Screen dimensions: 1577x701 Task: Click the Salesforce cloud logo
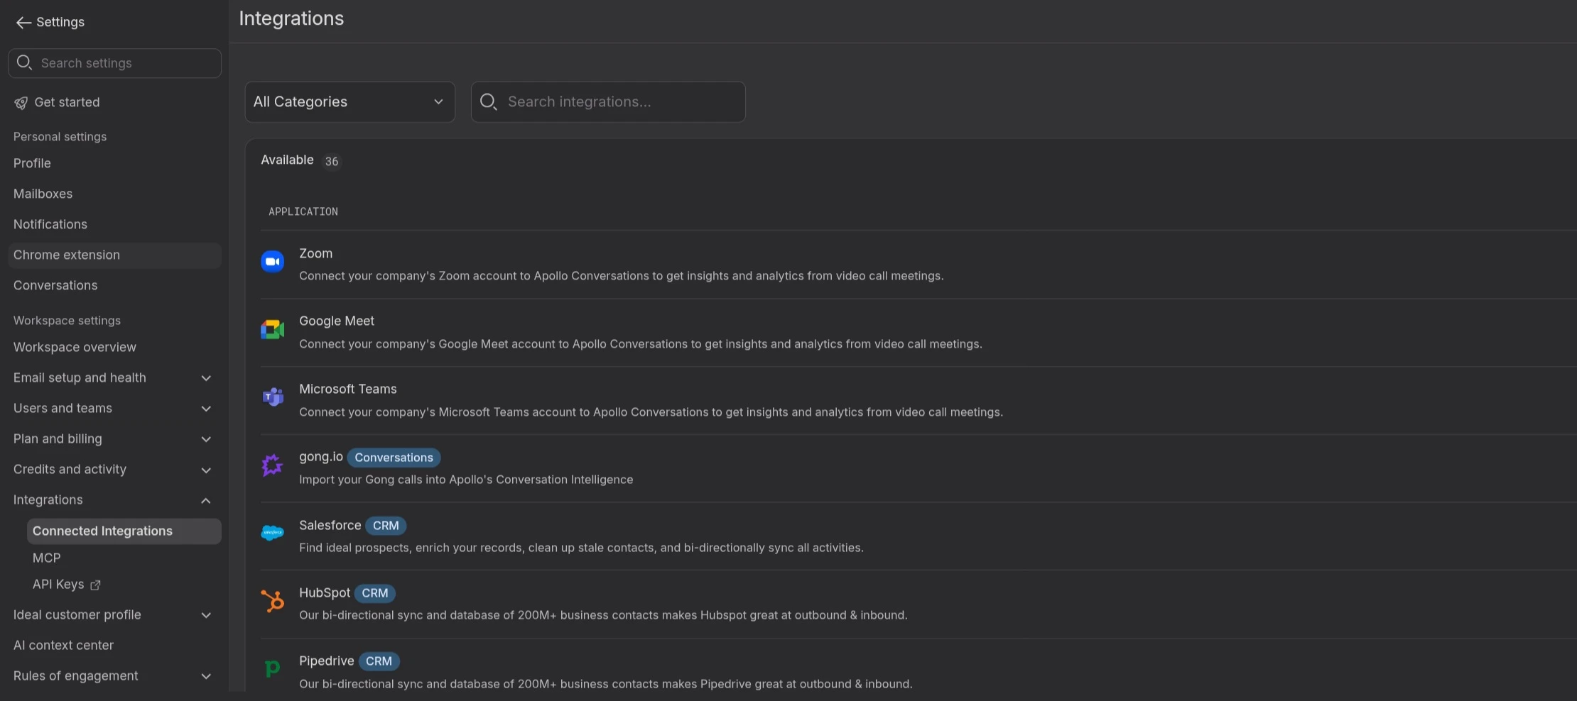click(x=273, y=533)
